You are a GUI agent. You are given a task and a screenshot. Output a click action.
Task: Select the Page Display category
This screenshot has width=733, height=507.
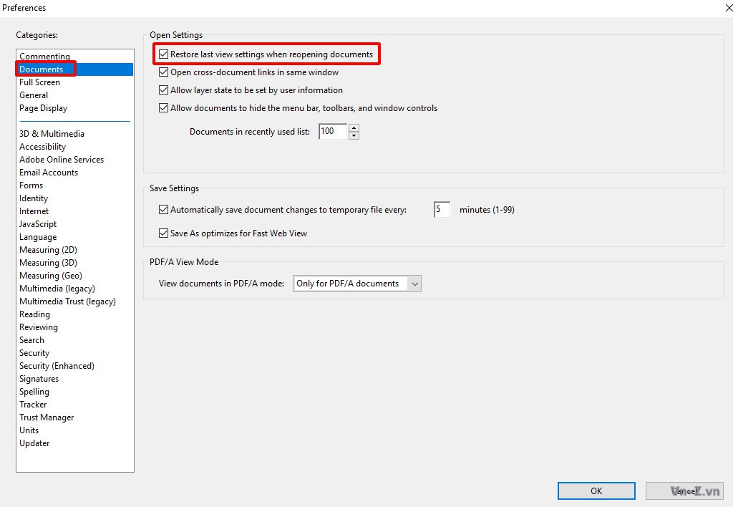[43, 108]
